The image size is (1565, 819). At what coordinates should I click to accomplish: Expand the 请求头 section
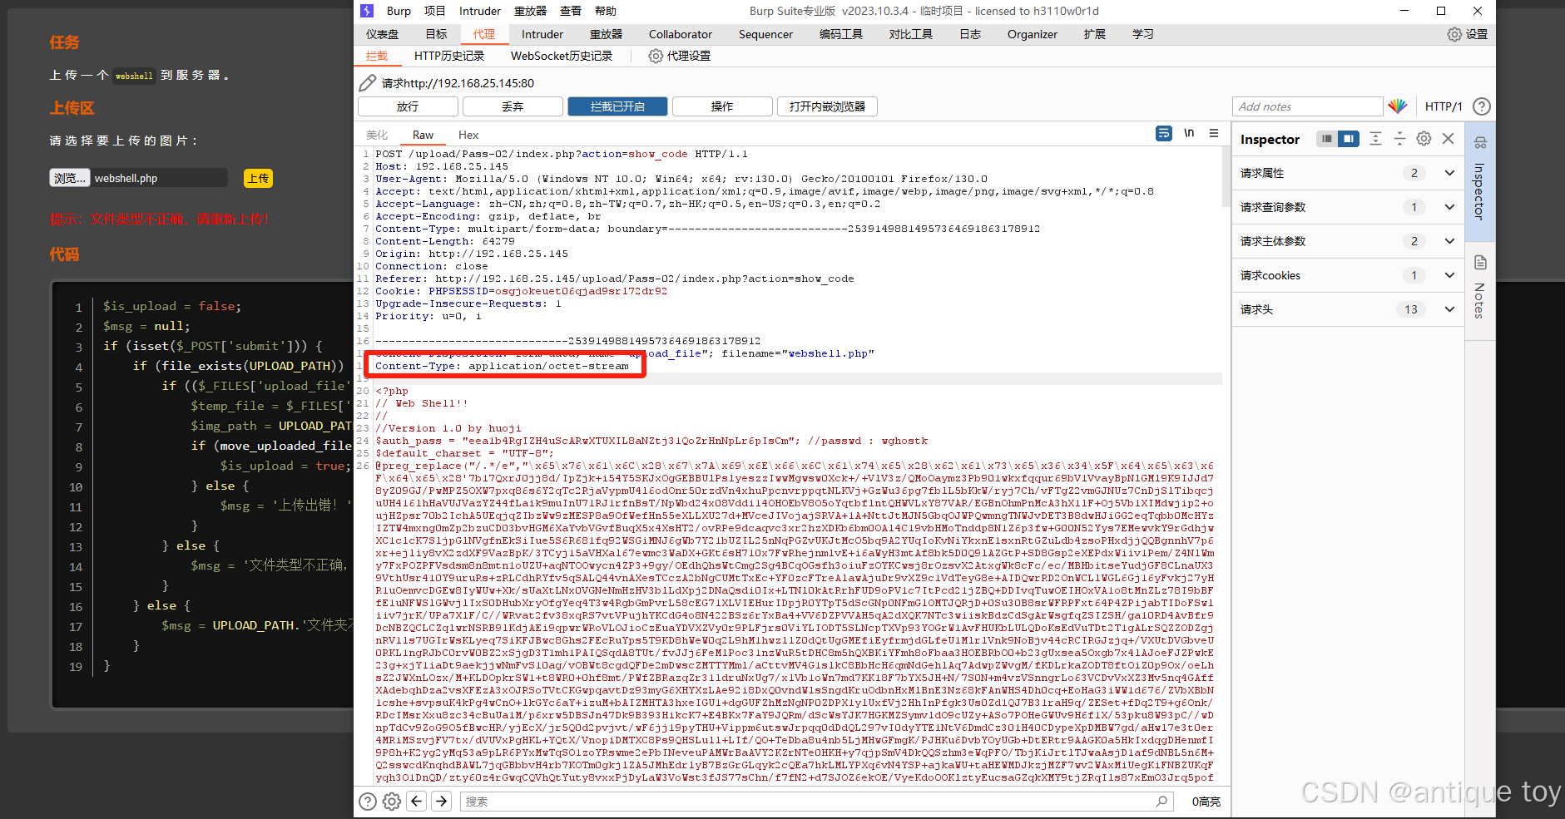1450,309
